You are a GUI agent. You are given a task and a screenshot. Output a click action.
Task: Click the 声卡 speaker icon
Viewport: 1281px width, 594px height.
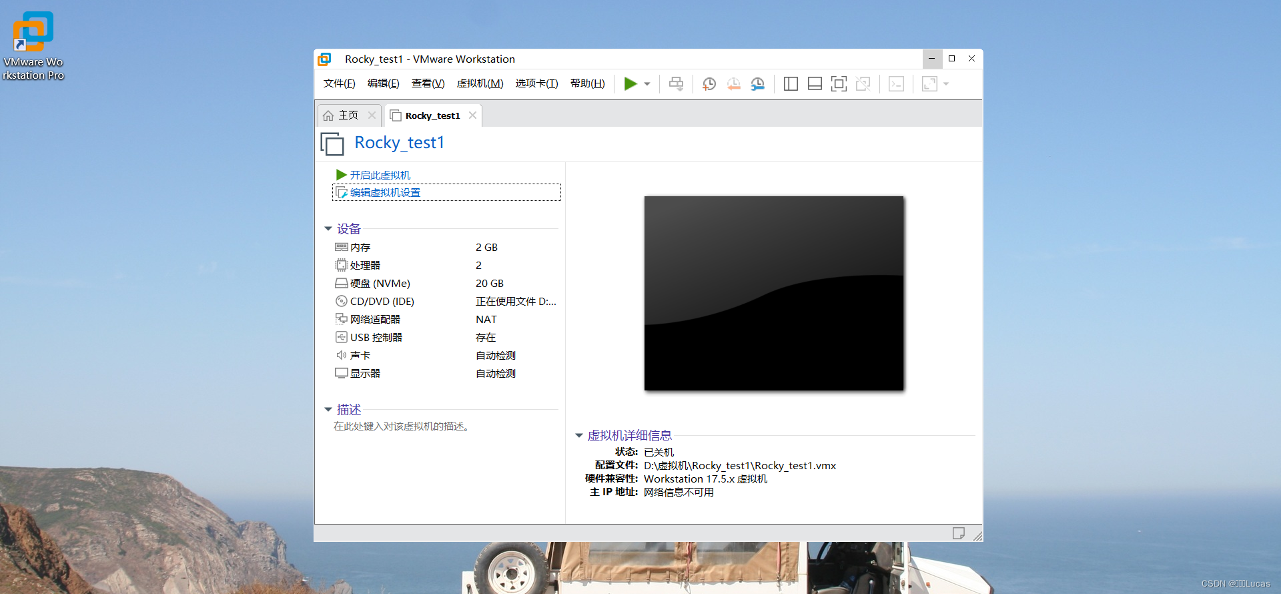pyautogui.click(x=342, y=355)
